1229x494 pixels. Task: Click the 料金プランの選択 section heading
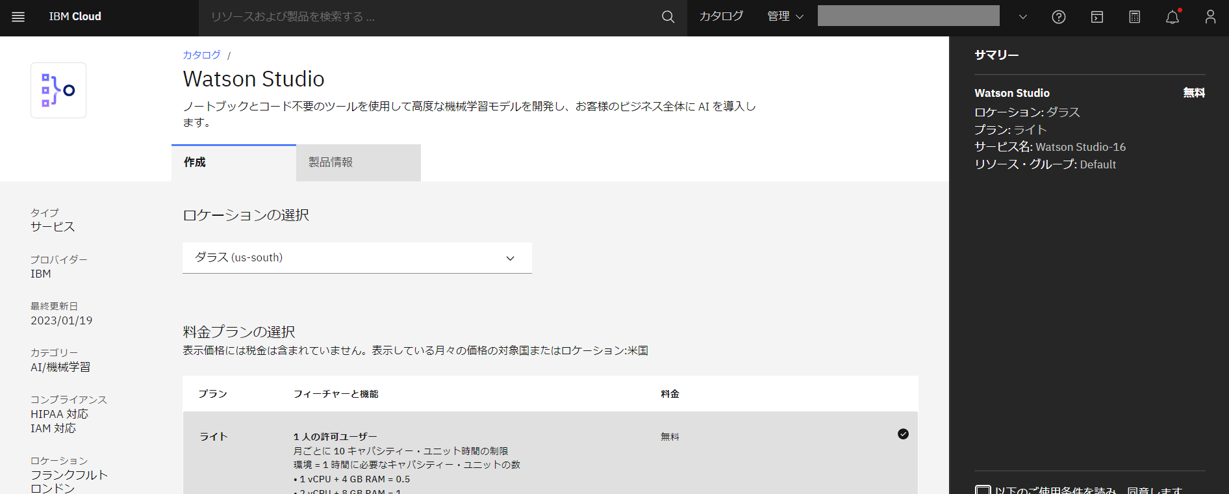click(239, 332)
